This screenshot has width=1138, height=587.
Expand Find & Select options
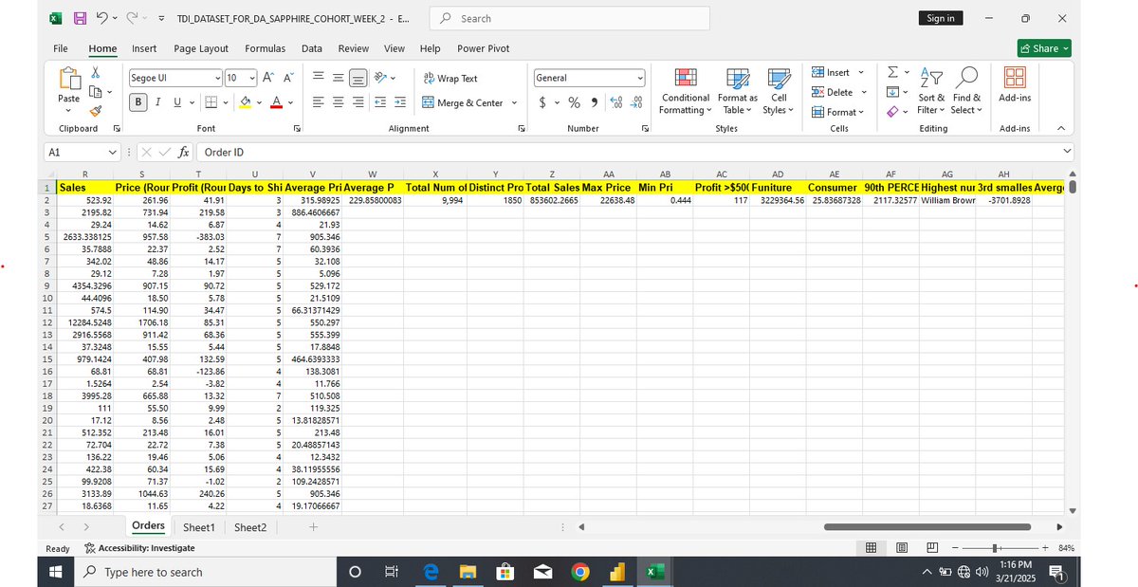[x=966, y=90]
